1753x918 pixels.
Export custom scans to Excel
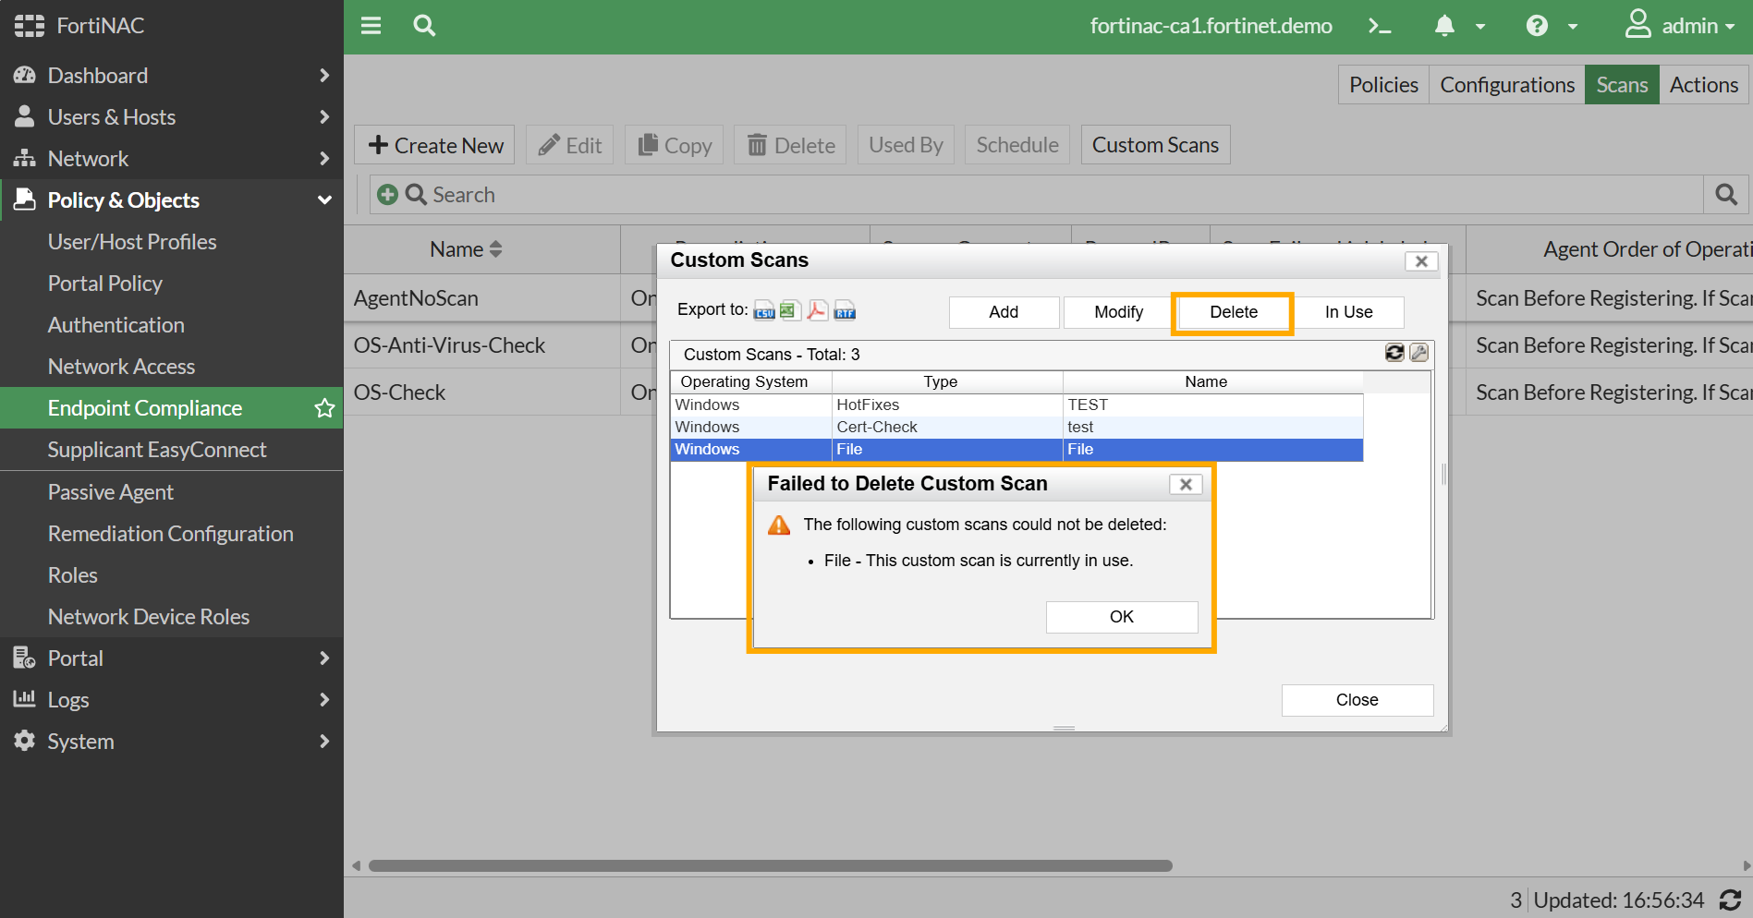click(x=790, y=310)
